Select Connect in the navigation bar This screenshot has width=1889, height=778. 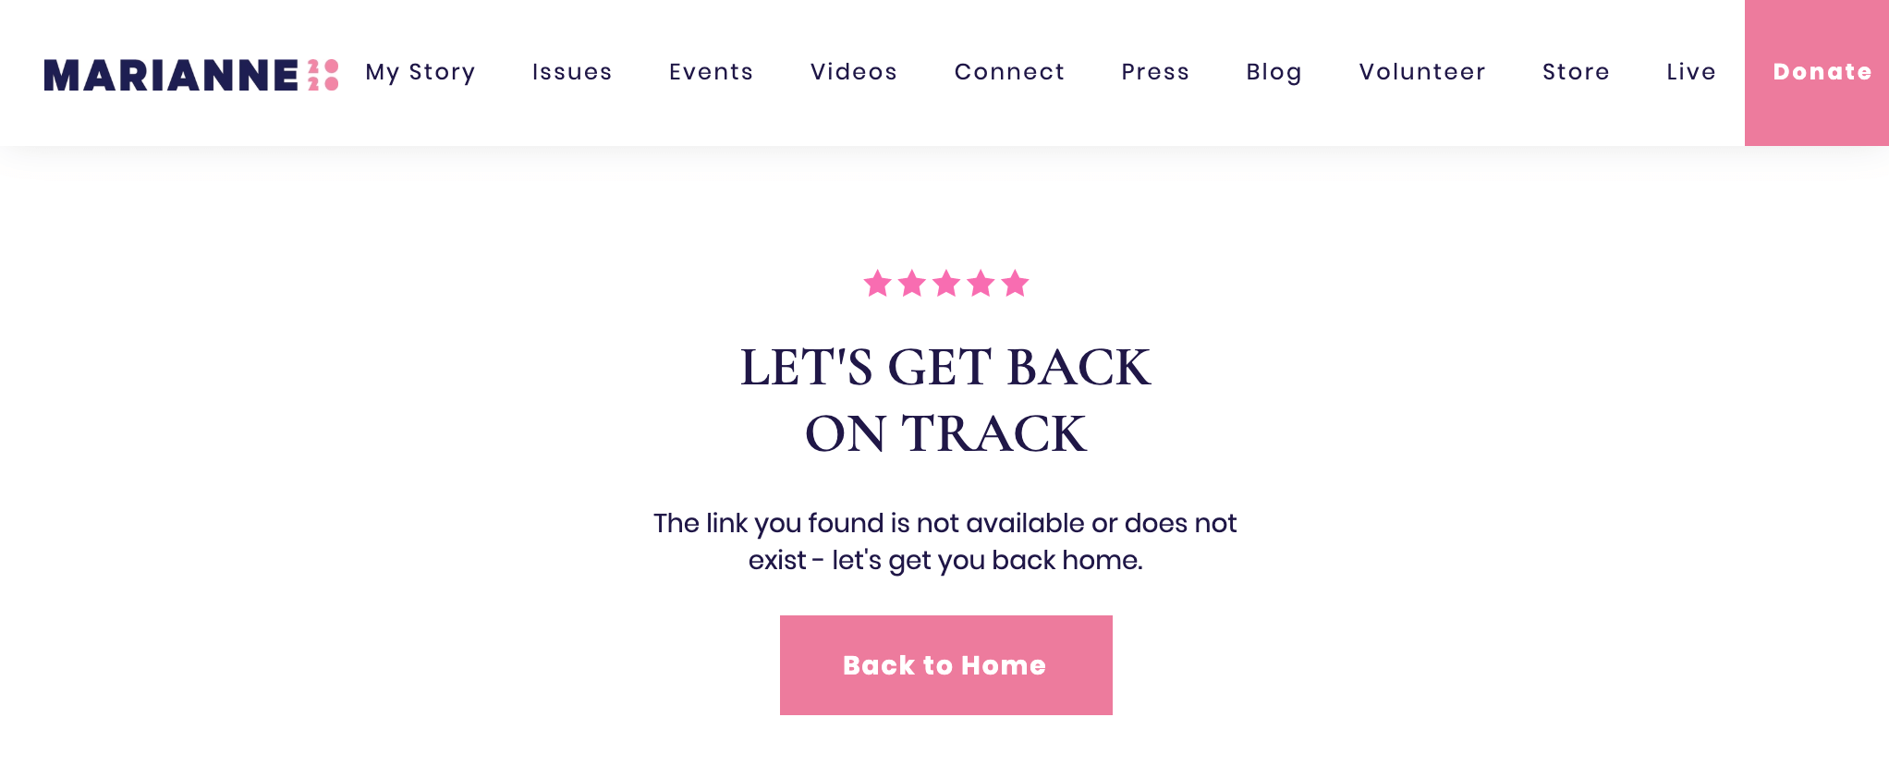[x=1009, y=72]
